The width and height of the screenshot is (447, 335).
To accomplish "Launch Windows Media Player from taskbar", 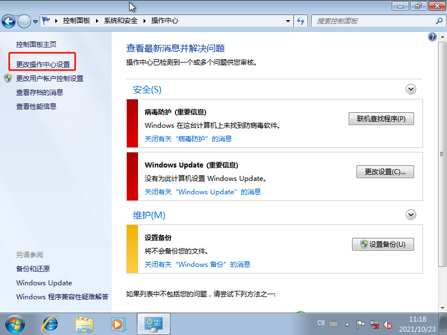I will (118, 324).
